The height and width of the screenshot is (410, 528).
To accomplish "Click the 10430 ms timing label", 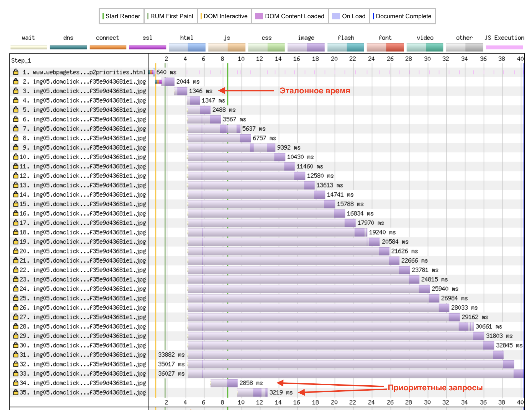I will pos(300,157).
